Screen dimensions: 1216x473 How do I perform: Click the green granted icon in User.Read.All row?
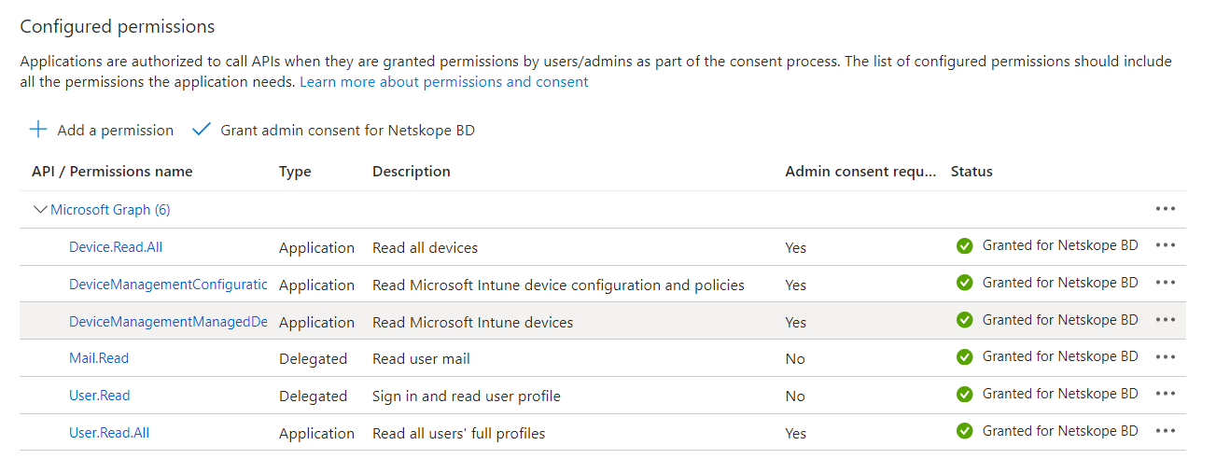(x=965, y=431)
